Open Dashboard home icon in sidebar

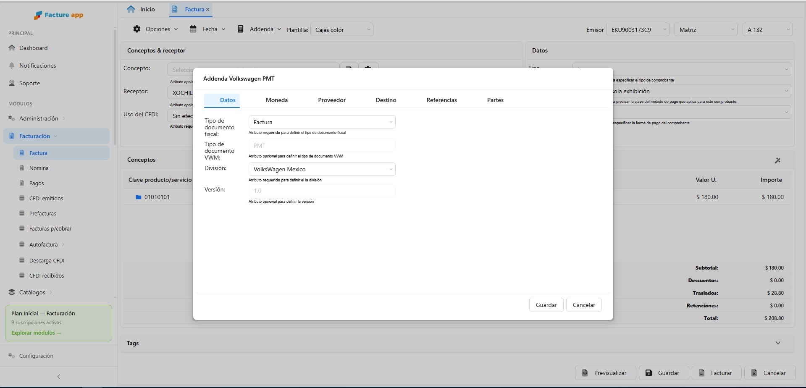click(12, 48)
